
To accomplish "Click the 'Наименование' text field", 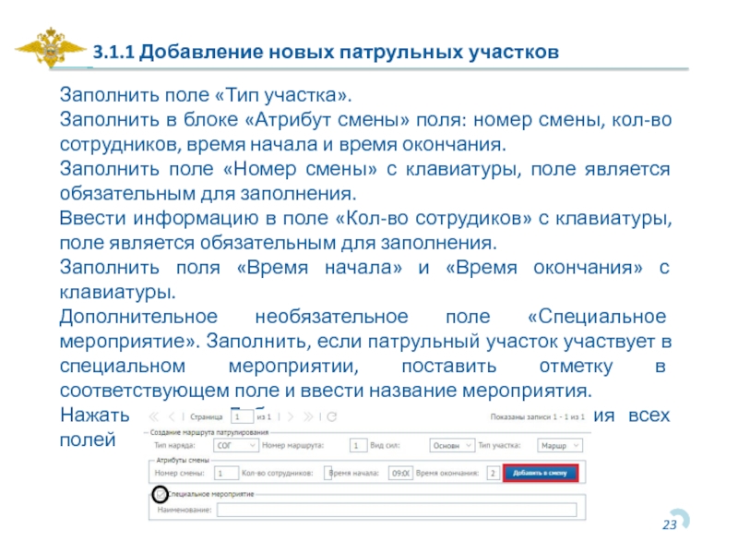I will 397,510.
